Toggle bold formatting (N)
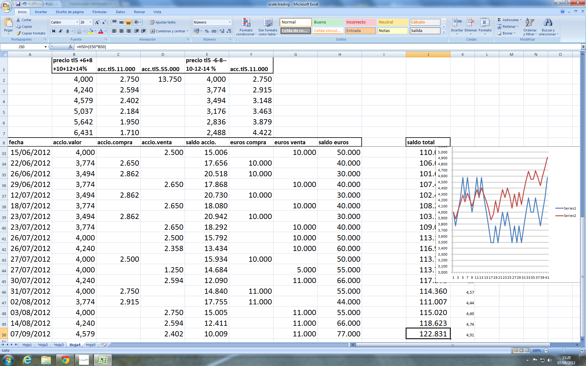This screenshot has height=366, width=586. tap(54, 31)
